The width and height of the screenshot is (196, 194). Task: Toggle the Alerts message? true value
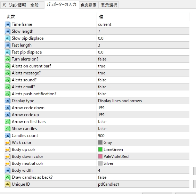(143, 73)
